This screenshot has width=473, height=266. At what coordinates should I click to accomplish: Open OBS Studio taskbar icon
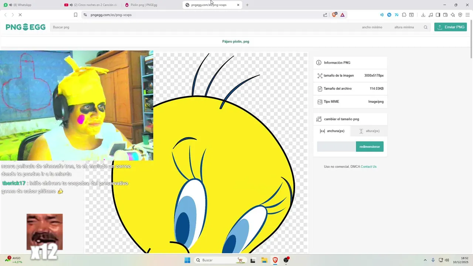pyautogui.click(x=286, y=260)
